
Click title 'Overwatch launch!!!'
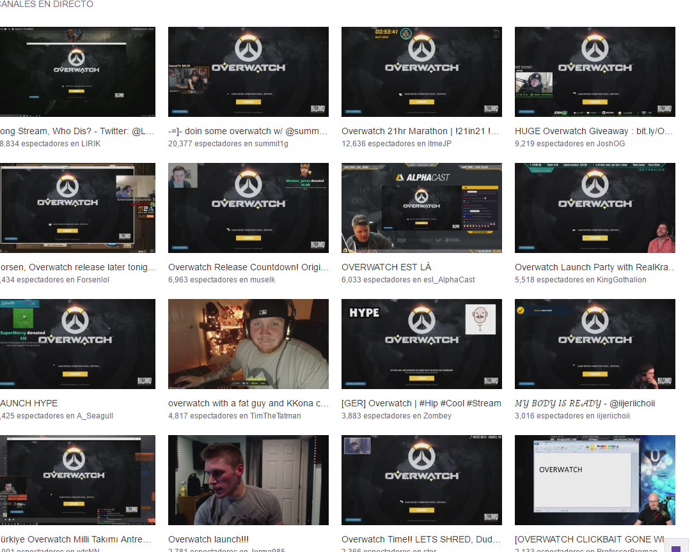click(208, 539)
